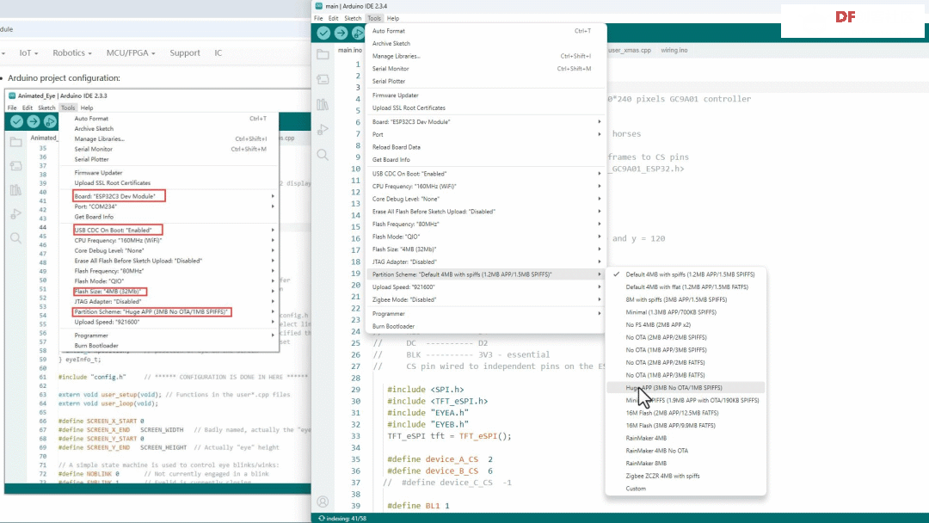
Task: Select RainMaker 8MB partition option
Action: point(686,463)
